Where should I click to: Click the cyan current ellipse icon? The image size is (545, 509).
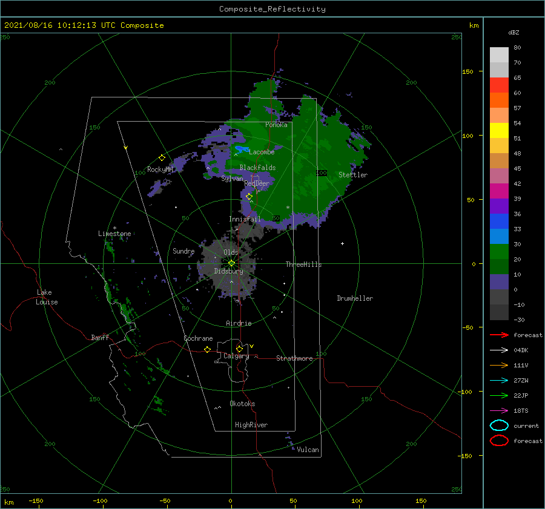pos(499,425)
